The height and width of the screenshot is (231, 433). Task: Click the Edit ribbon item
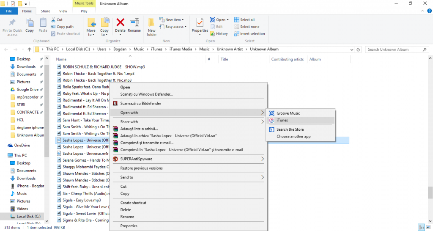pos(216,27)
